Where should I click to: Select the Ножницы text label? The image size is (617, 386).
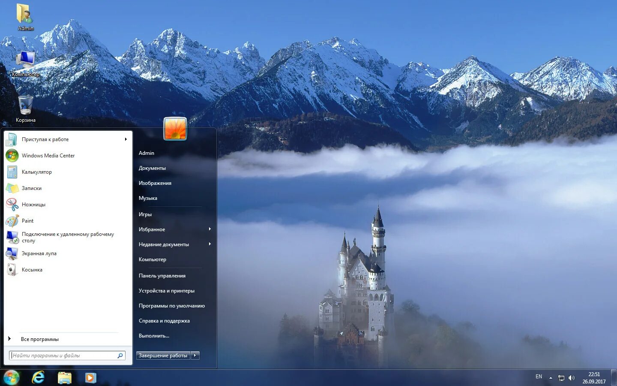pyautogui.click(x=33, y=205)
